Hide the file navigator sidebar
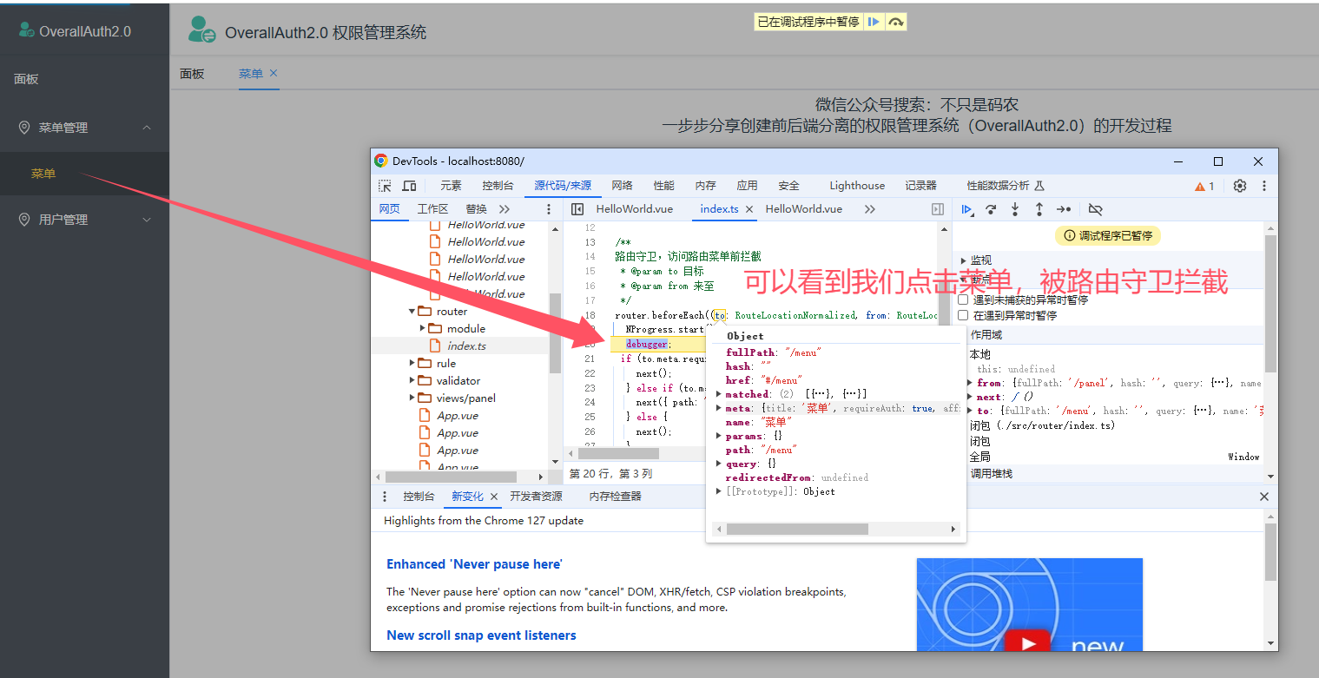Viewport: 1319px width, 678px height. pos(577,209)
